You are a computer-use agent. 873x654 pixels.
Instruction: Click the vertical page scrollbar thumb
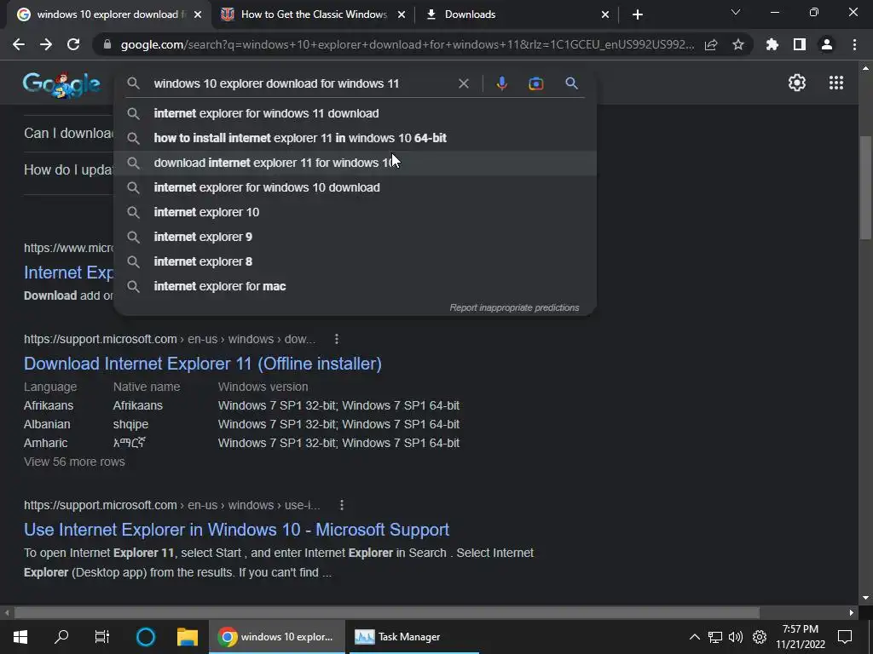click(866, 188)
